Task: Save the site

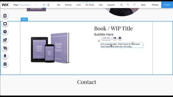Action: click(x=143, y=5)
